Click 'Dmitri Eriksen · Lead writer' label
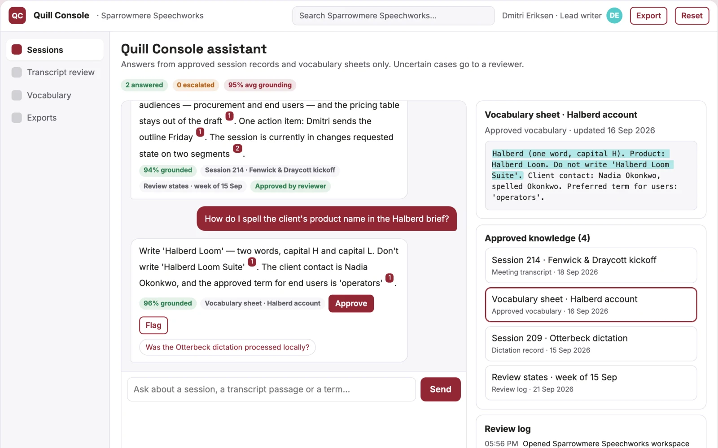 [552, 16]
